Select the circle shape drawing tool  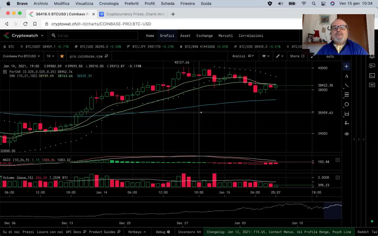346,104
